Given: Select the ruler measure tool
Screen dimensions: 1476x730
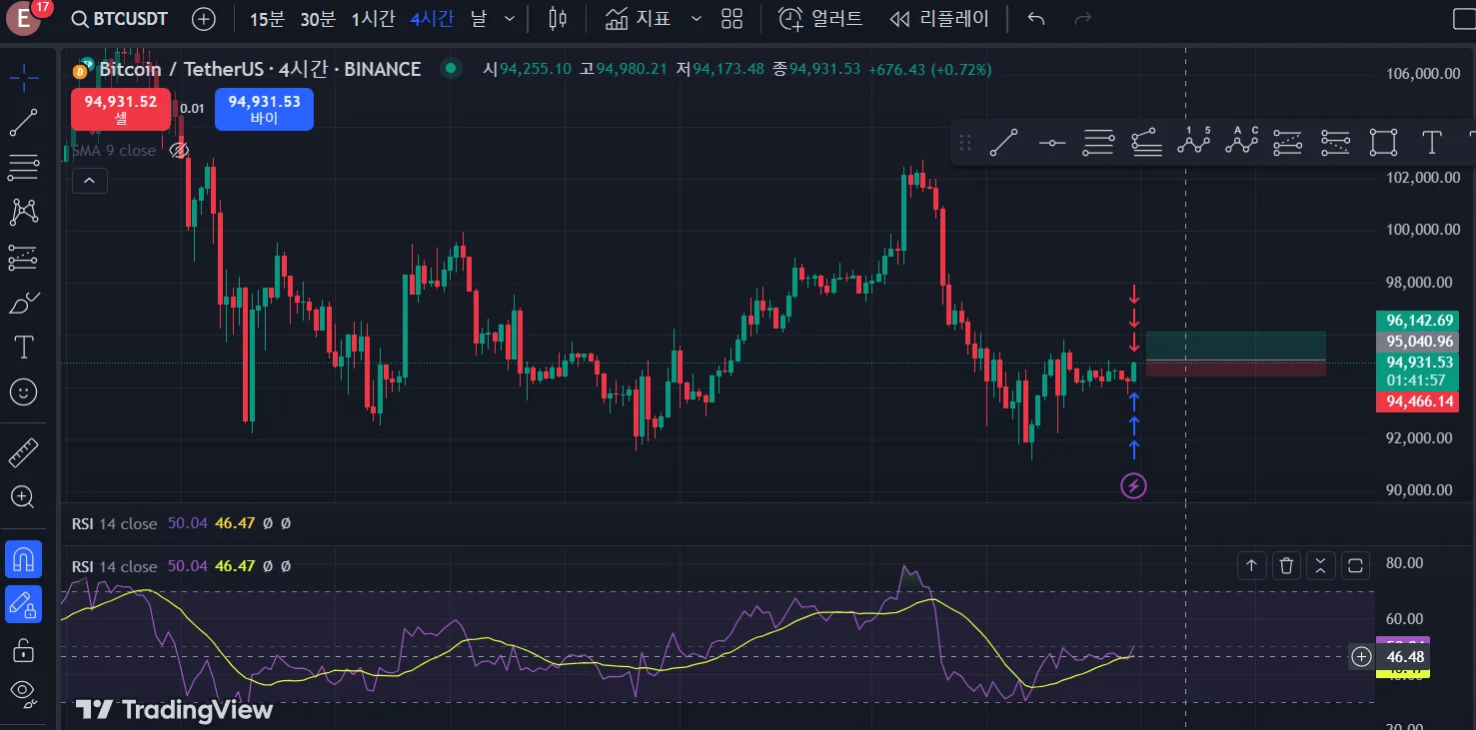Looking at the screenshot, I should click(23, 453).
